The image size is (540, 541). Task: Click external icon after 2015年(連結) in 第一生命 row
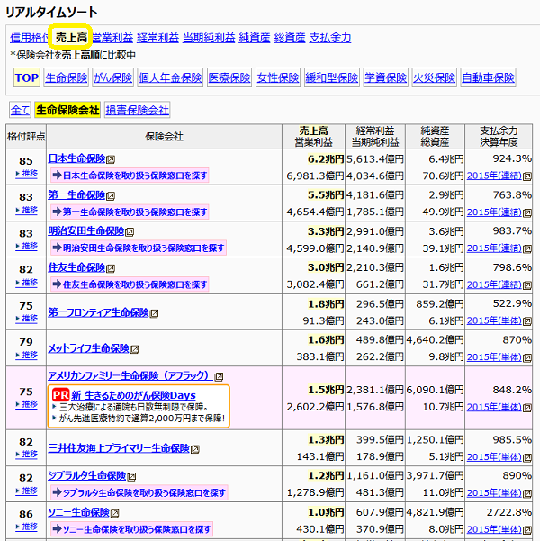point(527,212)
